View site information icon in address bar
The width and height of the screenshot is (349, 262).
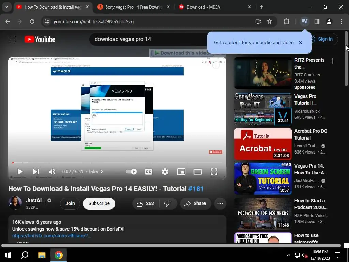click(x=46, y=21)
